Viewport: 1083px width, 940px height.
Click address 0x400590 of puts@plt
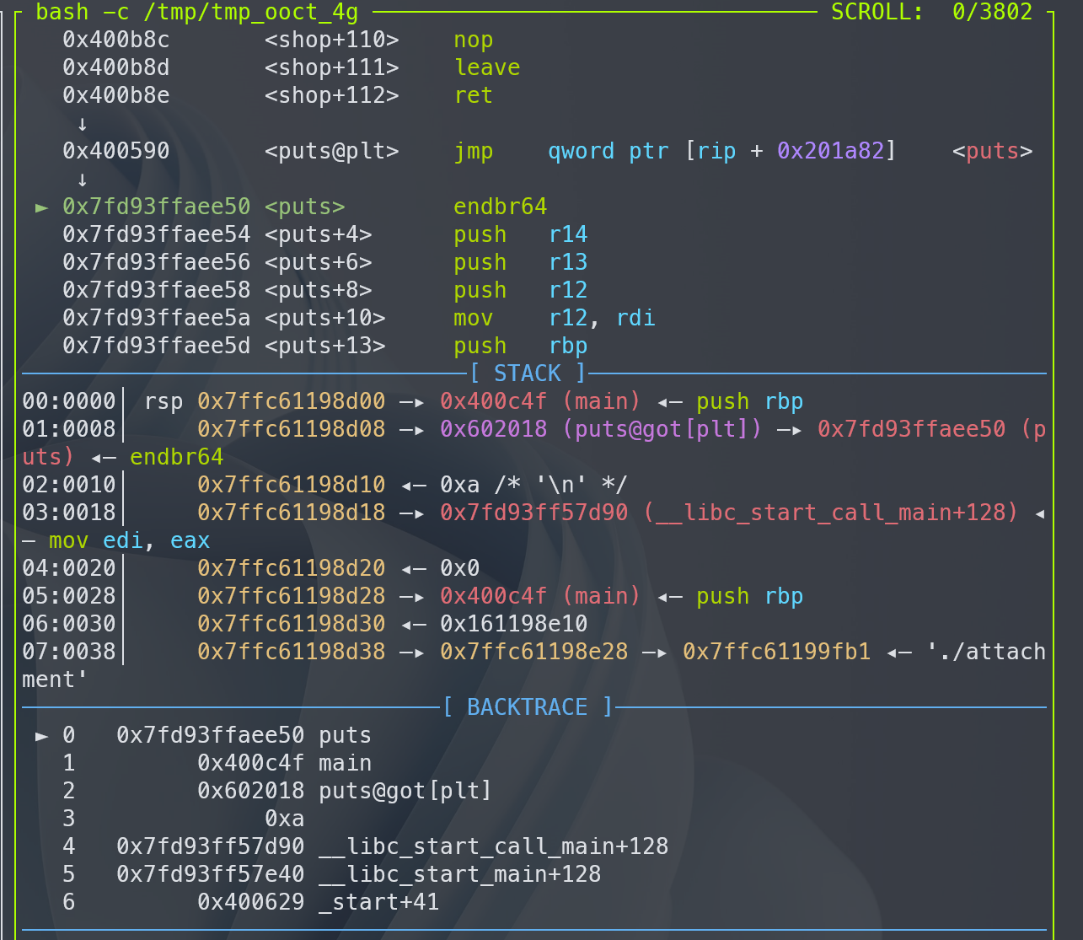[x=116, y=151]
